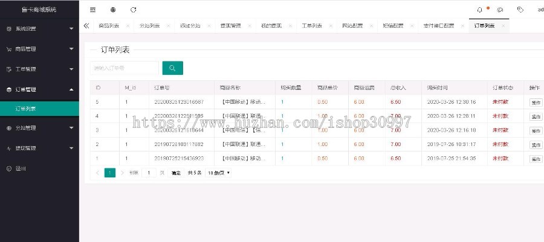Click order number 20200326123016587
The height and width of the screenshot is (242, 544).
coord(179,102)
